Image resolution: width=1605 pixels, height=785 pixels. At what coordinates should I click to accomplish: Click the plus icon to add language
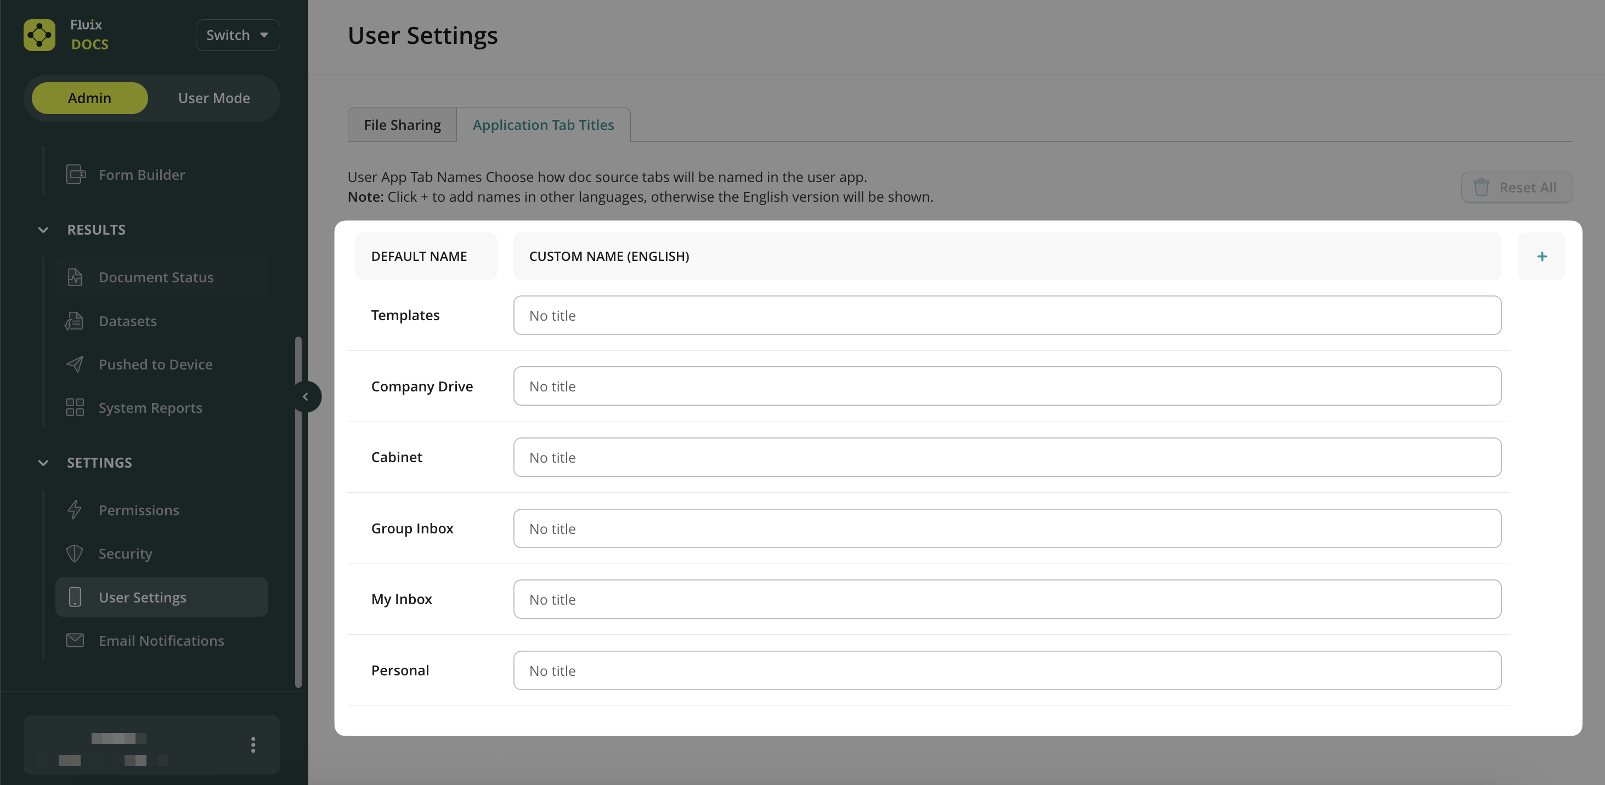pyautogui.click(x=1541, y=257)
